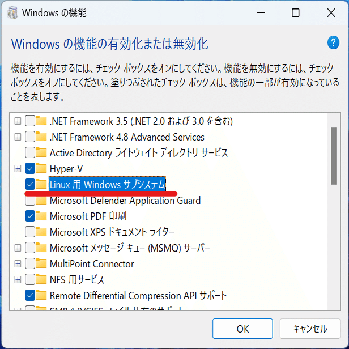Screen dimensions: 349x349
Task: Select the MultiPoint Connector list entry
Action: (x=92, y=264)
